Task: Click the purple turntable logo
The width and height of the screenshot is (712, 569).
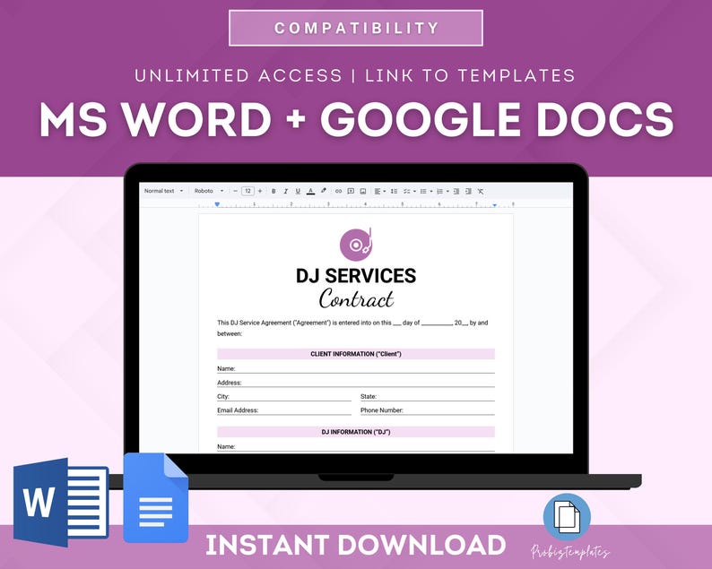Action: (356, 245)
